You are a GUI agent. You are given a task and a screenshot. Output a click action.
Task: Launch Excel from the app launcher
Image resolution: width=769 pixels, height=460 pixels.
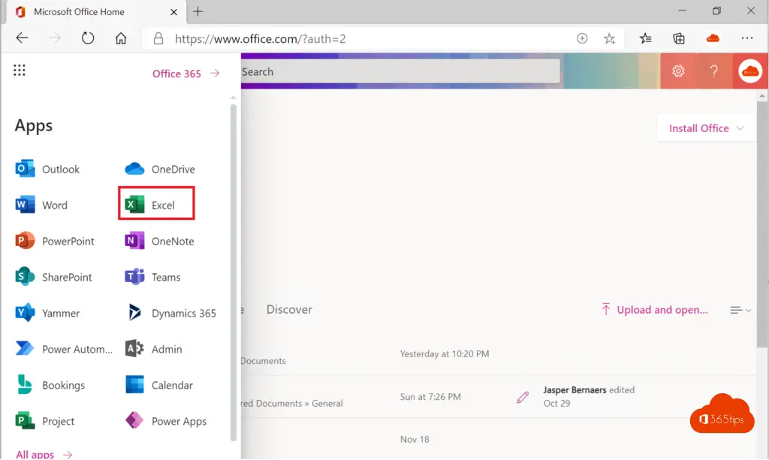(x=156, y=203)
